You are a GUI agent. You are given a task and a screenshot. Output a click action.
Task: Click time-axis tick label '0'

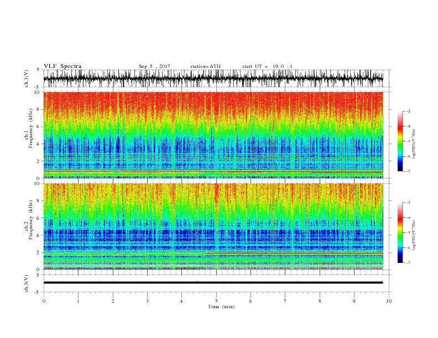click(44, 301)
